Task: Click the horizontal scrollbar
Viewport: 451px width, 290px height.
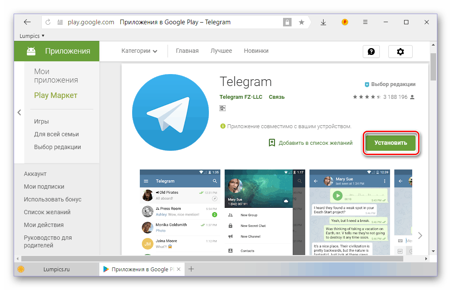Action: pos(212,258)
